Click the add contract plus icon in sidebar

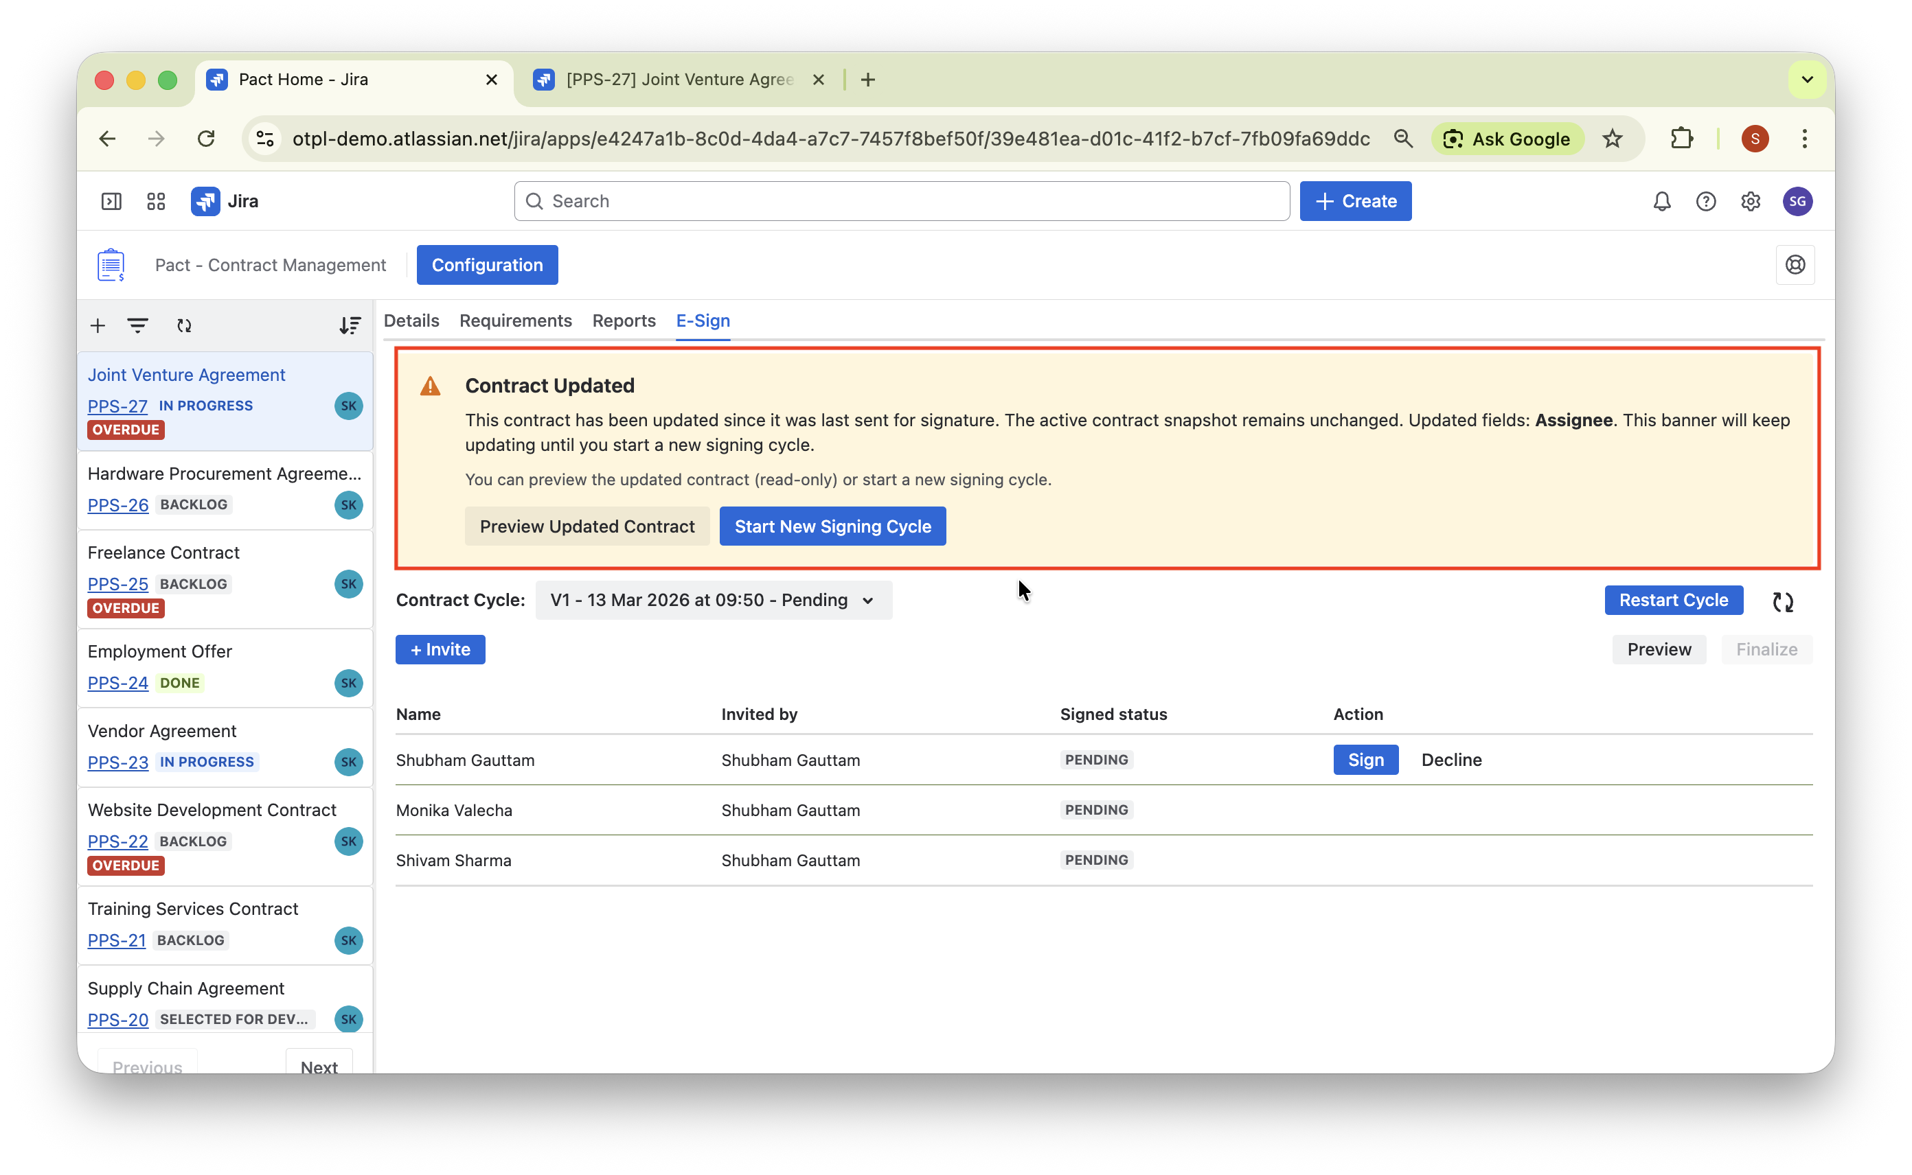pyautogui.click(x=98, y=325)
